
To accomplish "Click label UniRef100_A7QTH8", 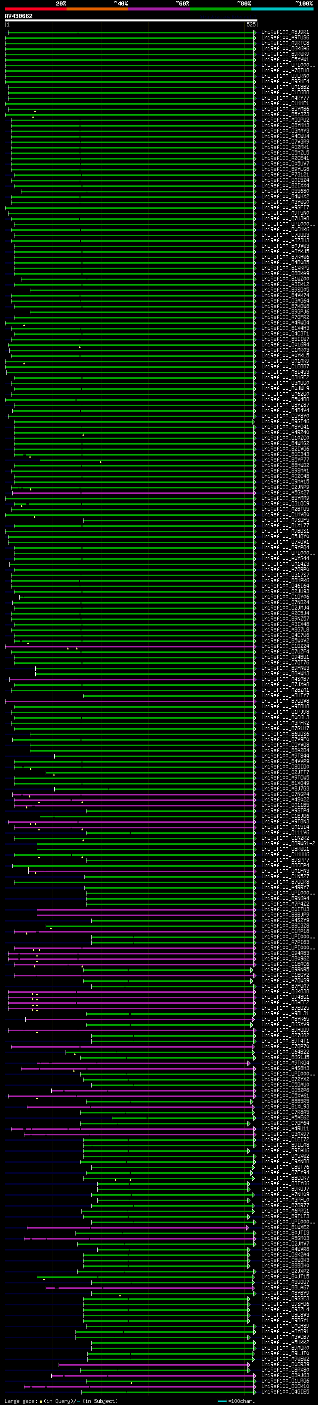I will pyautogui.click(x=285, y=70).
